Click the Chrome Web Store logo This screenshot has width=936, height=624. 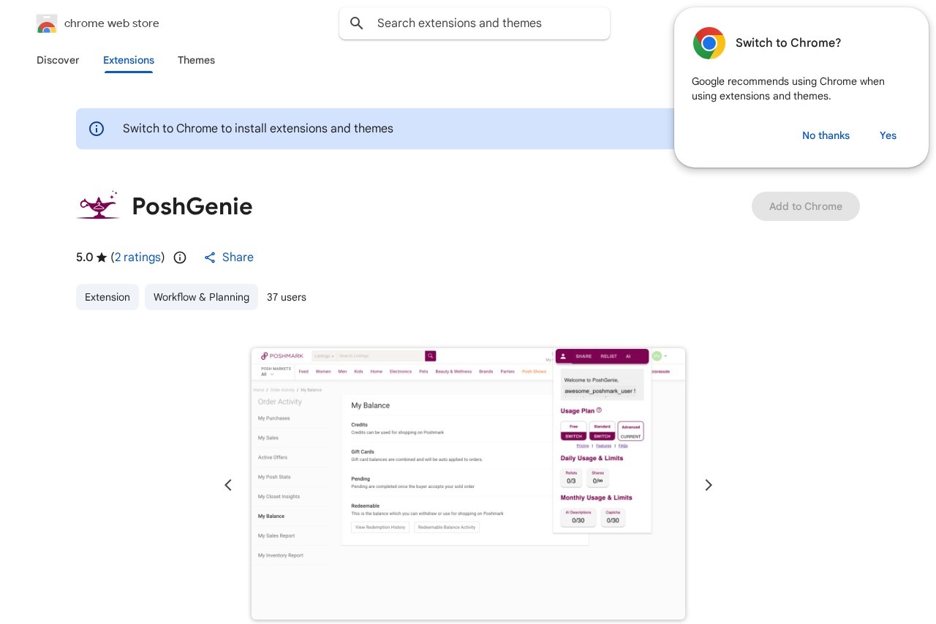46,23
